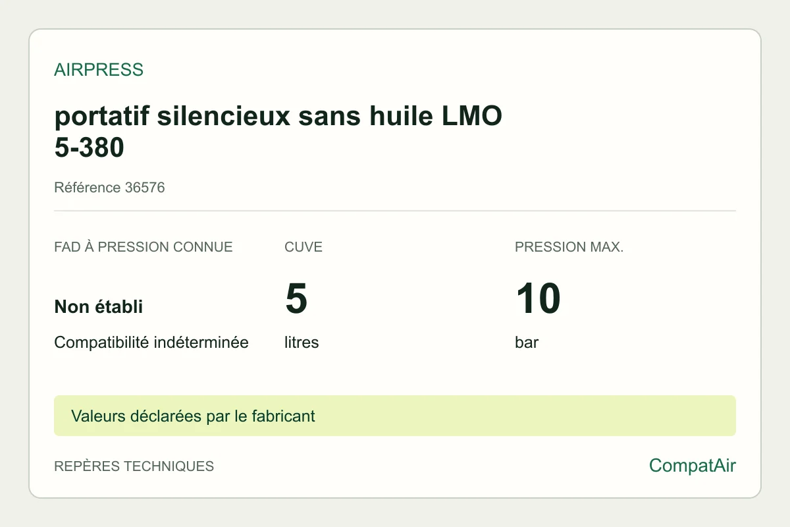Click the AIRPRESS brand label
The height and width of the screenshot is (527, 790).
pos(98,70)
